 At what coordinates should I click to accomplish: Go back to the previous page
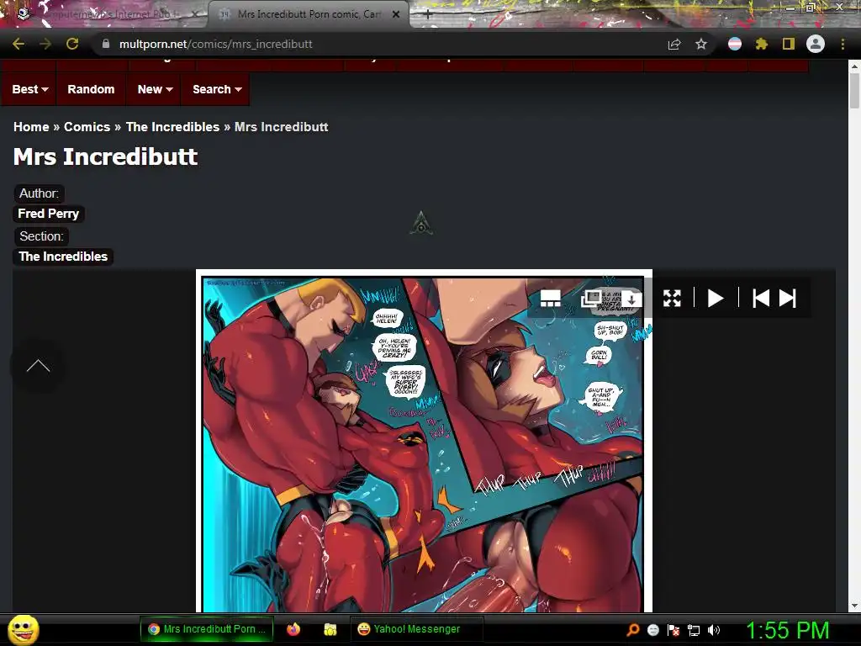click(18, 44)
